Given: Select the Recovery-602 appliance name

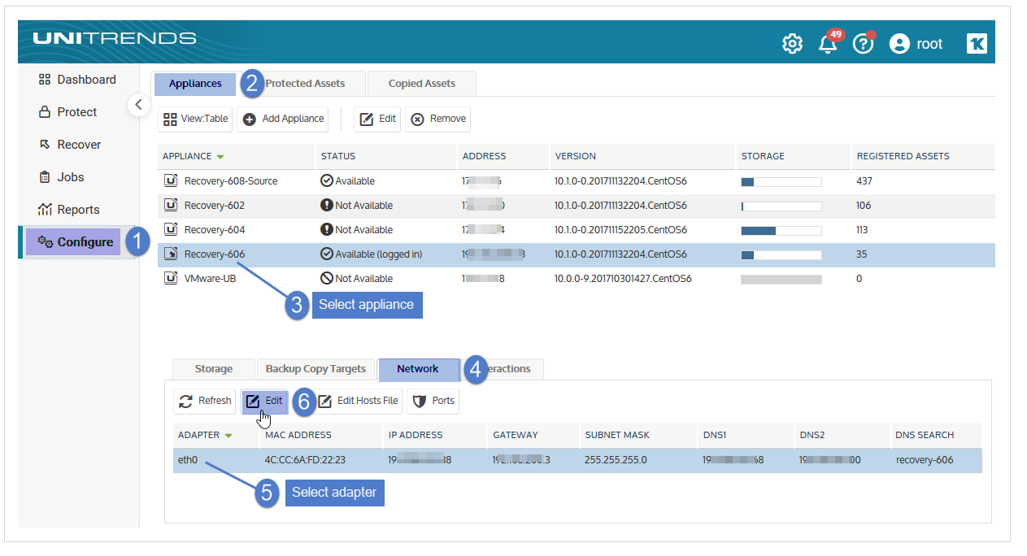Looking at the screenshot, I should pyautogui.click(x=215, y=206).
